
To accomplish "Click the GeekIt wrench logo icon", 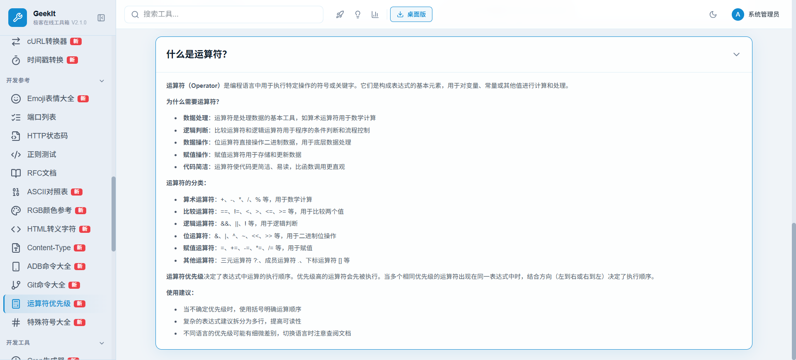I will coord(17,17).
